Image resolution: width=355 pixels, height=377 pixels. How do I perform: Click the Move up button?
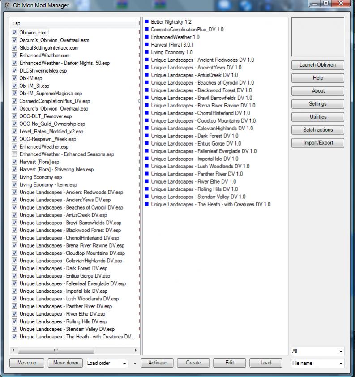27,363
